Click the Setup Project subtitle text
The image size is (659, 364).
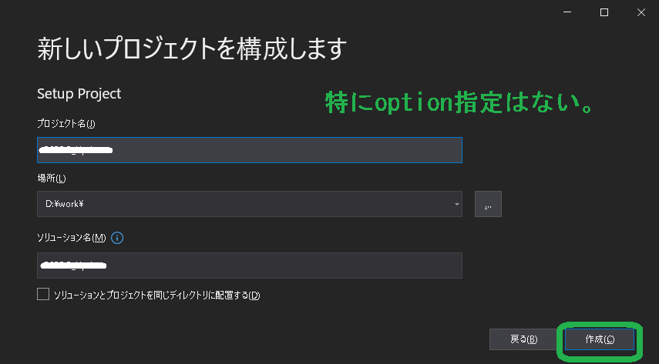pyautogui.click(x=79, y=94)
